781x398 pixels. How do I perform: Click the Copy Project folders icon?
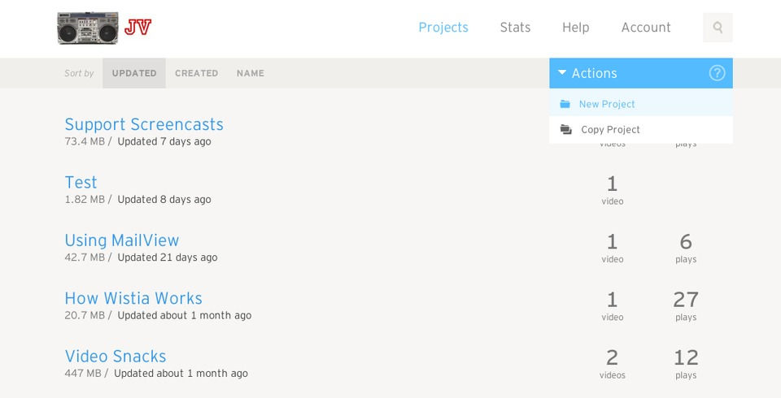566,130
